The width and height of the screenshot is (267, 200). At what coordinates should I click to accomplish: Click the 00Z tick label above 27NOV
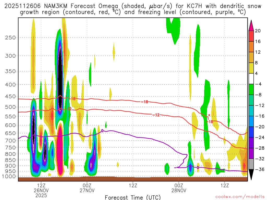pos(87,185)
